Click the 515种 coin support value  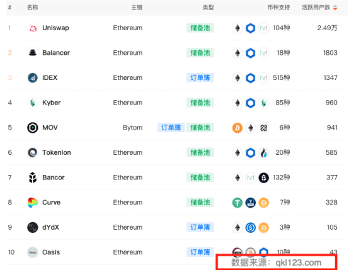point(282,78)
